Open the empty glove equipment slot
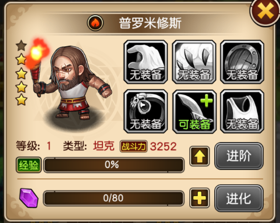Image resolution: width=280 pixels, height=223 pixels. 146,62
